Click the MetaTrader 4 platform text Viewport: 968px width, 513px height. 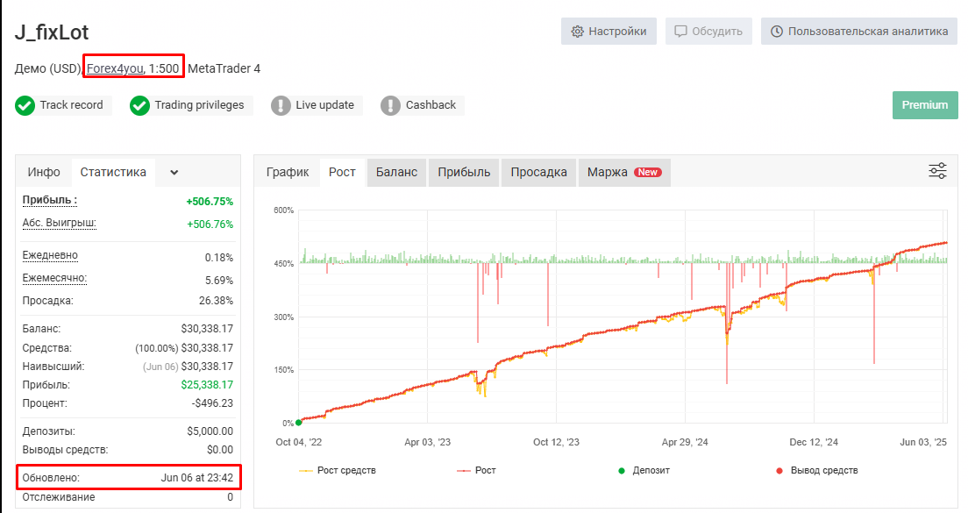pos(224,68)
